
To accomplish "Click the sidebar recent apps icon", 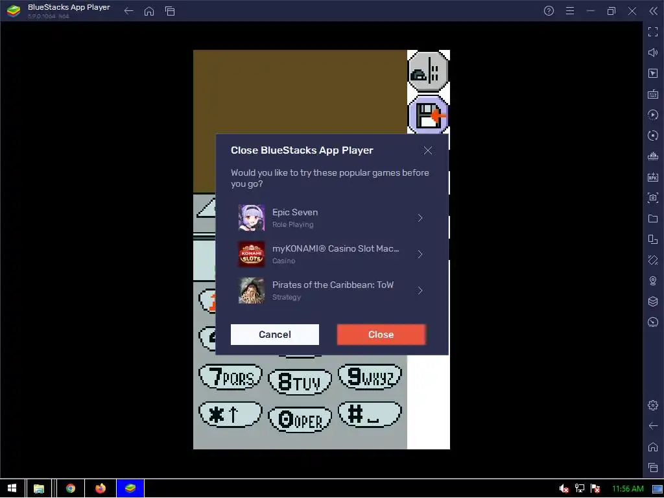I will point(653,468).
